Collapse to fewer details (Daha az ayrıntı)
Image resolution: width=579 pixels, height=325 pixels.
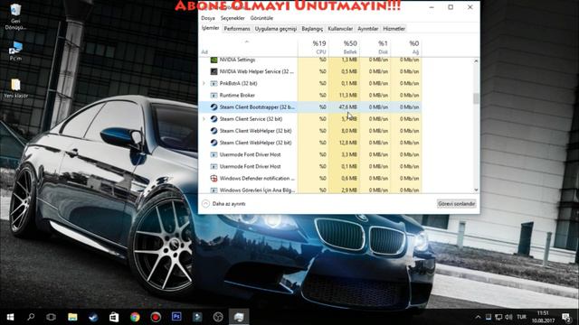click(223, 204)
